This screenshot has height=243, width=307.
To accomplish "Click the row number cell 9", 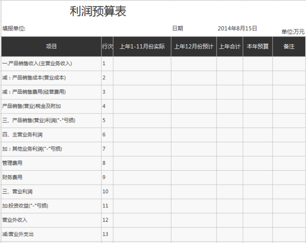I will tap(107, 177).
